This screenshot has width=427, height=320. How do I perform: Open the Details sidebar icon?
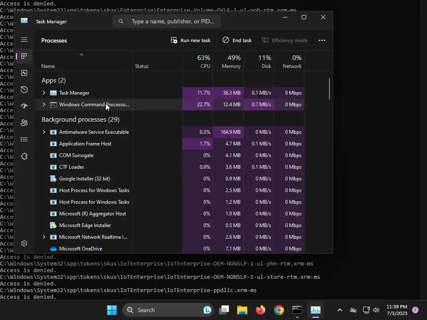click(x=24, y=139)
